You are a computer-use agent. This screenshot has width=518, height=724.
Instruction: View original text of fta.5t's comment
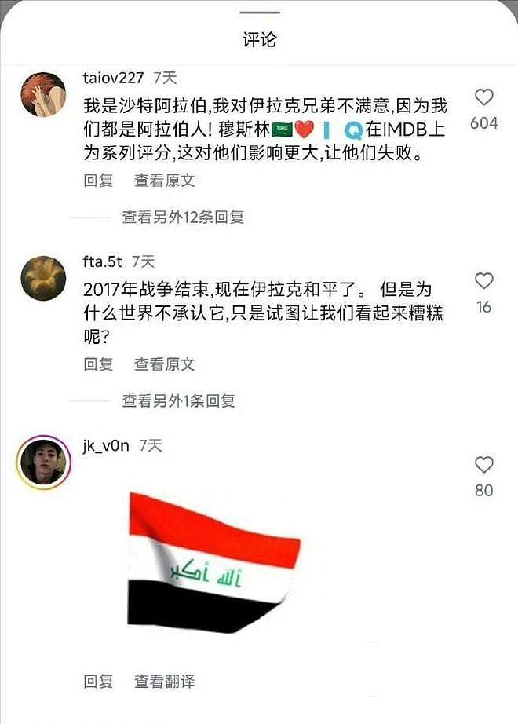(x=164, y=364)
